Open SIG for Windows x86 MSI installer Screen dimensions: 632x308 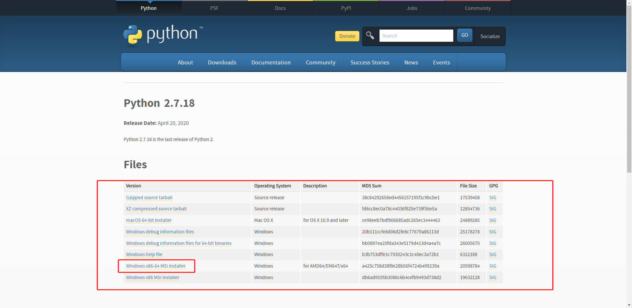pyautogui.click(x=493, y=277)
